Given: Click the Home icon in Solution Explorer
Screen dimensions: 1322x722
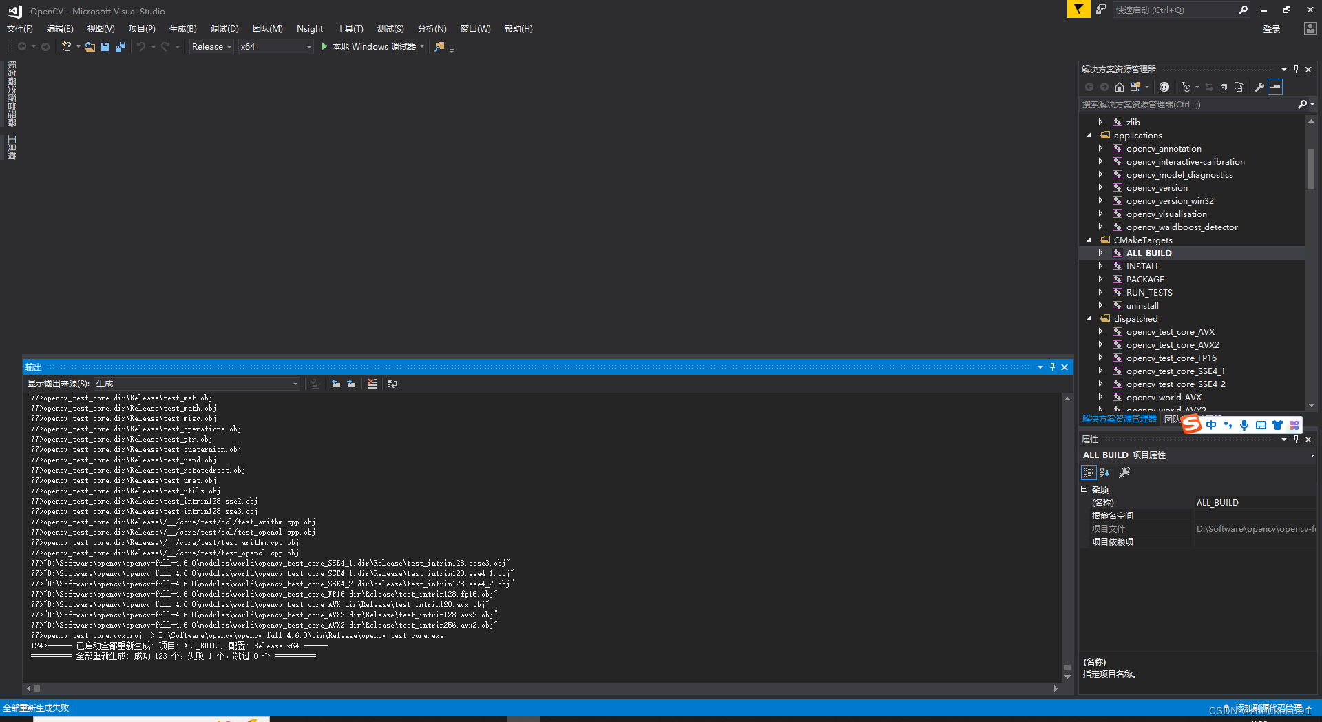Looking at the screenshot, I should click(1119, 87).
